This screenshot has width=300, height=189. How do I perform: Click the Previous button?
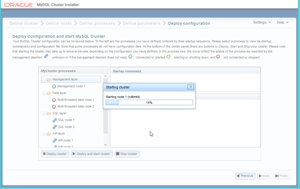click(x=245, y=176)
